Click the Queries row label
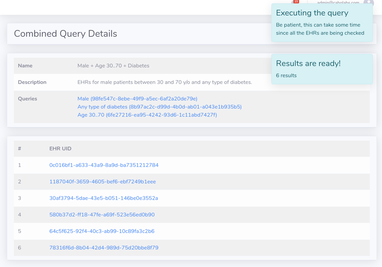 [27, 99]
